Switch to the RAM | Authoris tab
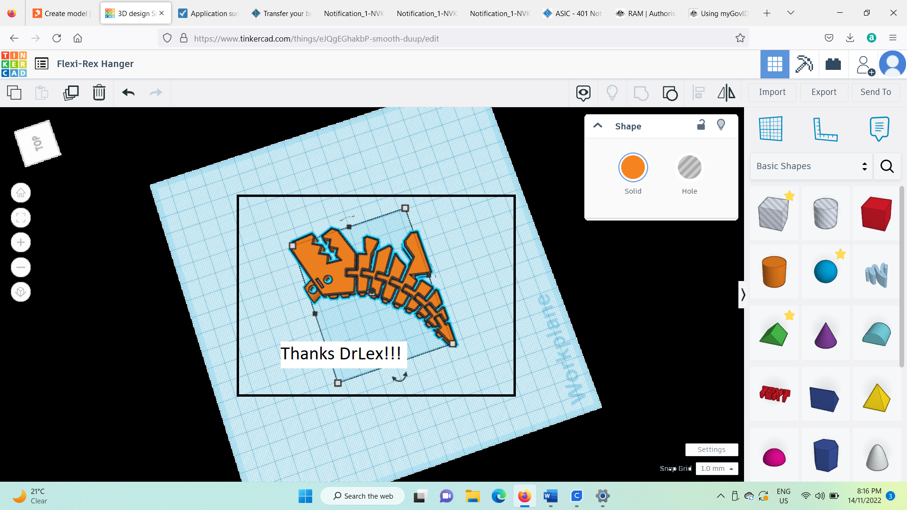Image resolution: width=907 pixels, height=510 pixels. [x=646, y=13]
